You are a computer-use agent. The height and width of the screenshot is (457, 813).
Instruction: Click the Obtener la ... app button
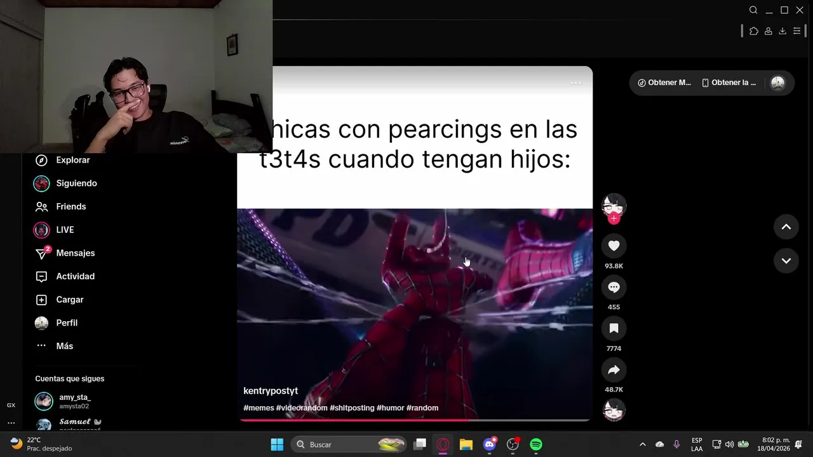[729, 83]
